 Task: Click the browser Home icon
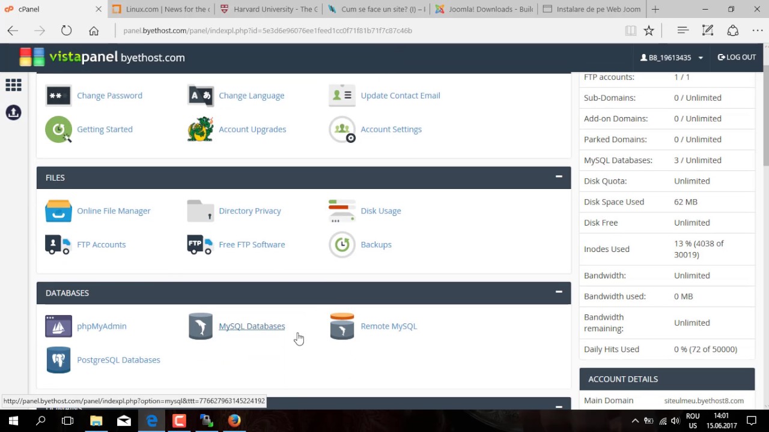point(94,31)
